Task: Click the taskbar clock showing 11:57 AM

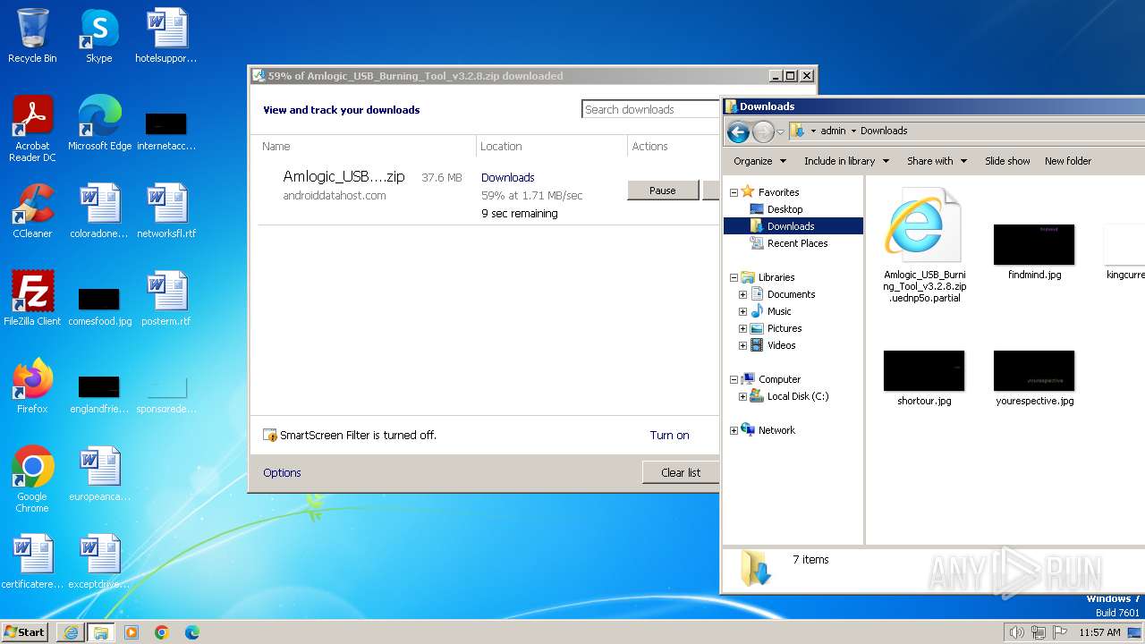Action: click(1099, 632)
